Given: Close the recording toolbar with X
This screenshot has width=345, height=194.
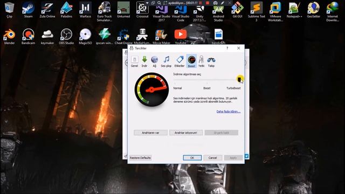Looking at the screenshot, I should pos(229,3).
